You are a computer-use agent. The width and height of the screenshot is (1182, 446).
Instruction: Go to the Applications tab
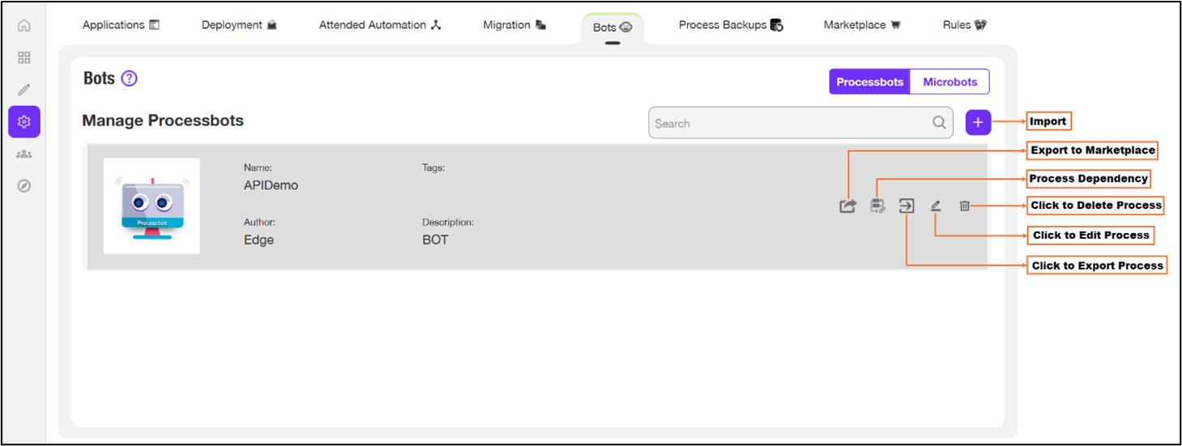(x=121, y=25)
